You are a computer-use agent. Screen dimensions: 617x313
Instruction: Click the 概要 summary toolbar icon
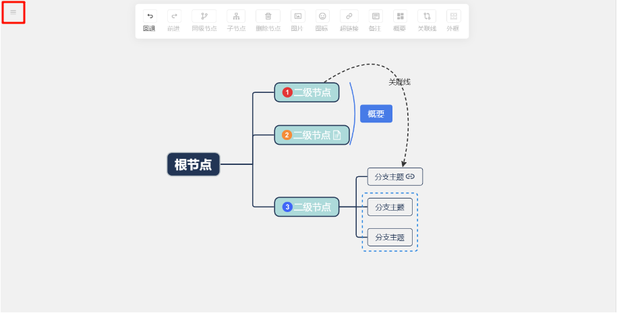click(x=400, y=17)
